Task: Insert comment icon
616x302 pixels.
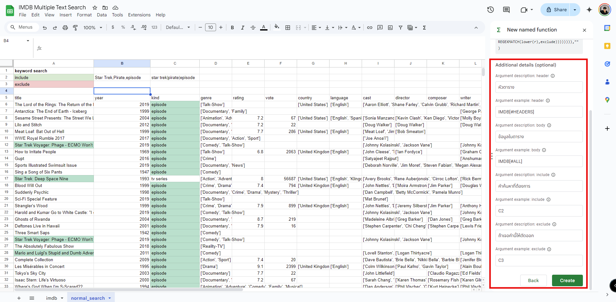Action: 380,28
